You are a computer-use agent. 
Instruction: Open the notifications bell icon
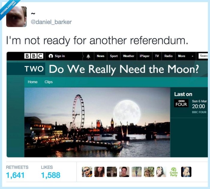coord(88,56)
